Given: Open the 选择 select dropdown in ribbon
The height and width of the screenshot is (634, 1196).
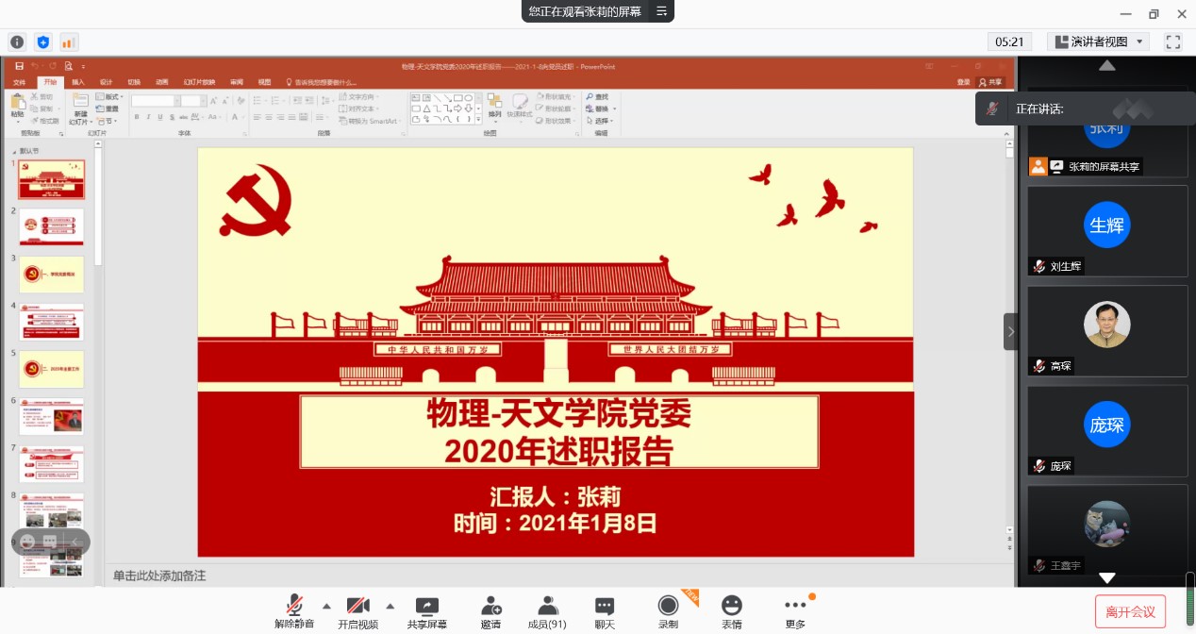Looking at the screenshot, I should click(600, 121).
